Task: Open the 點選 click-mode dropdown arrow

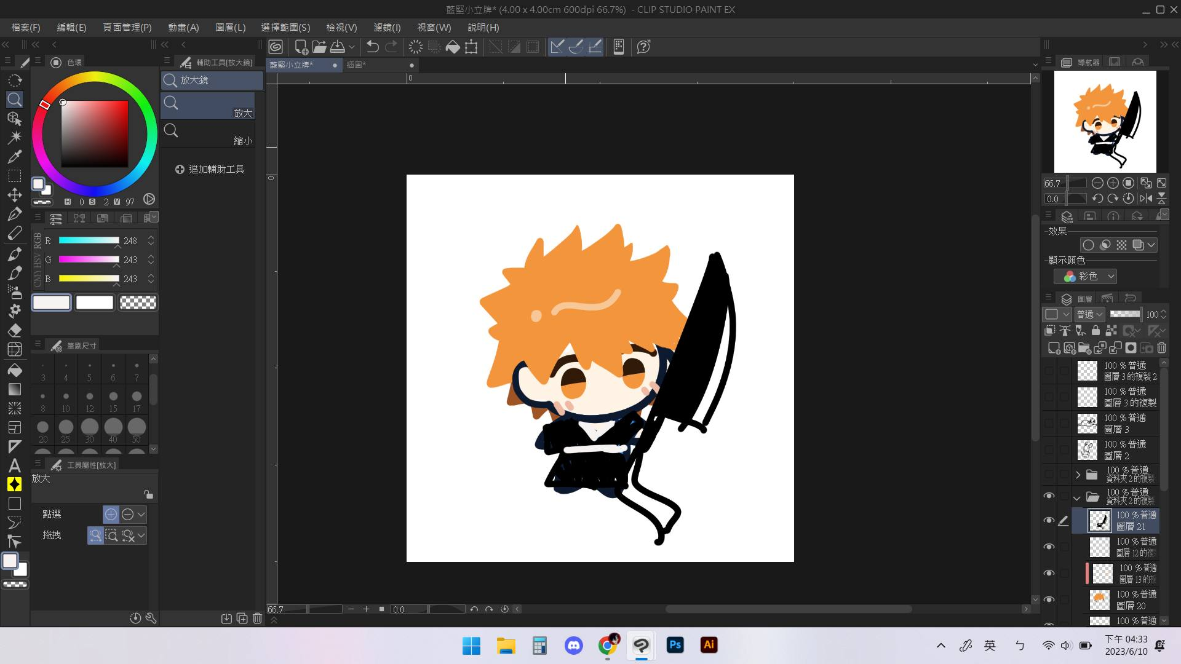Action: (x=141, y=515)
